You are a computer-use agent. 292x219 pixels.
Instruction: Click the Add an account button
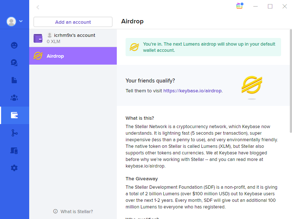73,22
